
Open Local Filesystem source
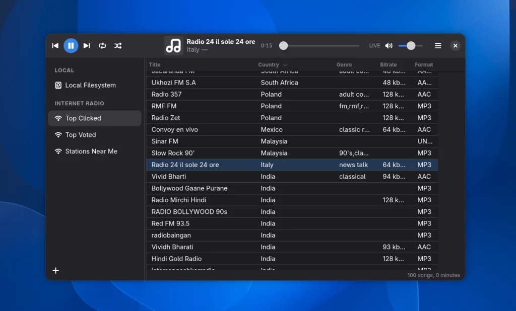coord(90,86)
